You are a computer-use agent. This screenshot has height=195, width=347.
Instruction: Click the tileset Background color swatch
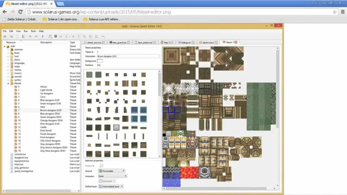pyautogui.click(x=100, y=61)
